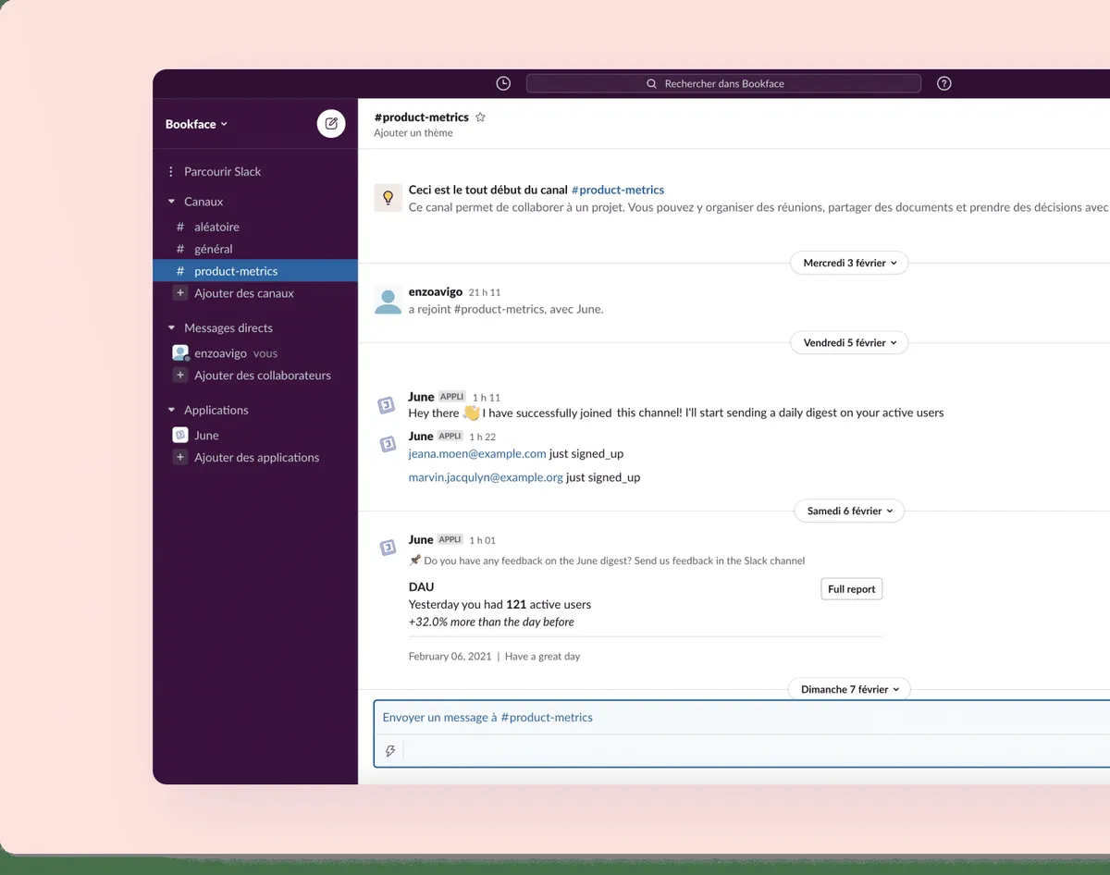
Task: Click '+32.0% more than the day before'
Action: click(491, 622)
